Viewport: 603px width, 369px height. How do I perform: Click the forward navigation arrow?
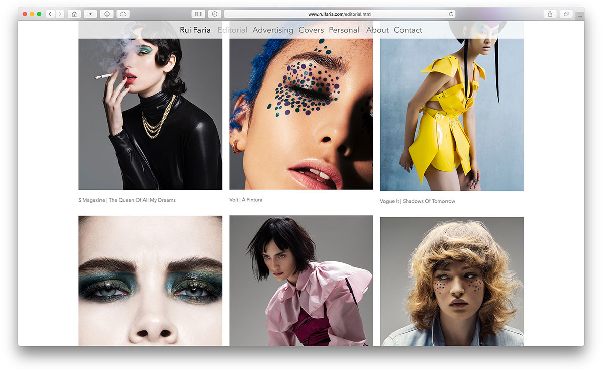pyautogui.click(x=60, y=14)
